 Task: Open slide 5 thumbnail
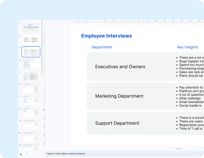[31, 76]
